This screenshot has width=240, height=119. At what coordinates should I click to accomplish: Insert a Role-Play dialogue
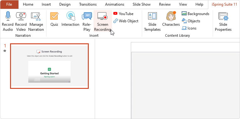pos(87,21)
